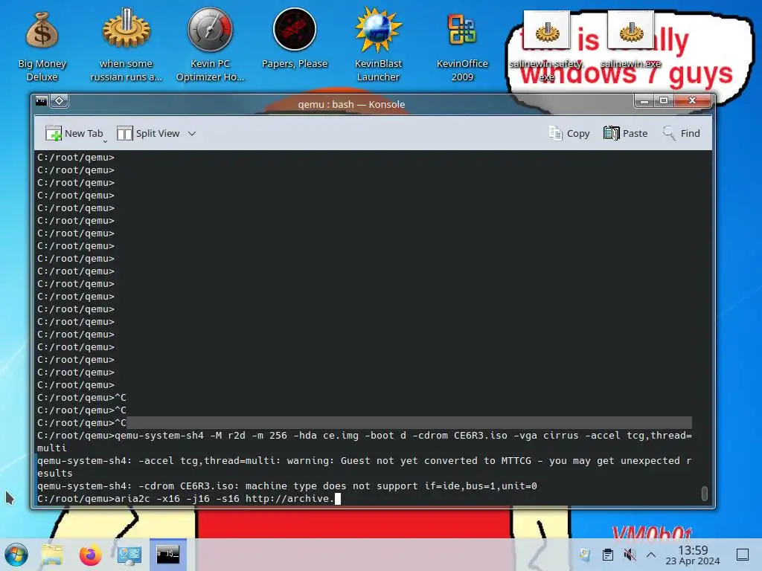Image resolution: width=762 pixels, height=571 pixels.
Task: Minimize the Konsole window
Action: coord(644,100)
